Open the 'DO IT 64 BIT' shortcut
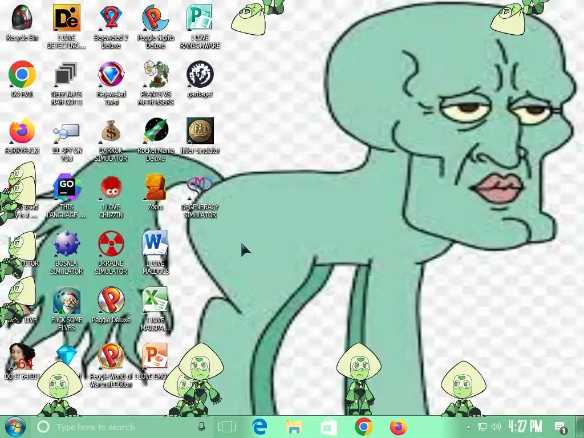 [x=22, y=356]
